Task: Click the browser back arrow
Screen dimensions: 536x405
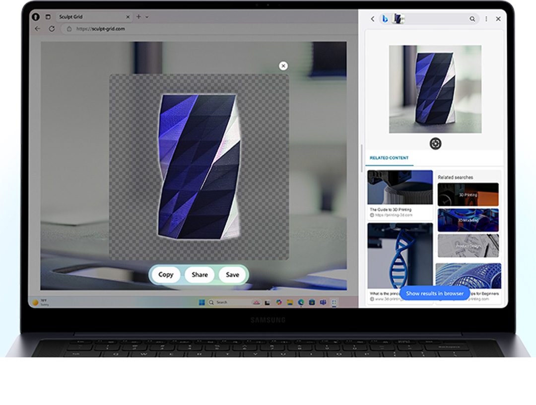Action: pyautogui.click(x=38, y=29)
